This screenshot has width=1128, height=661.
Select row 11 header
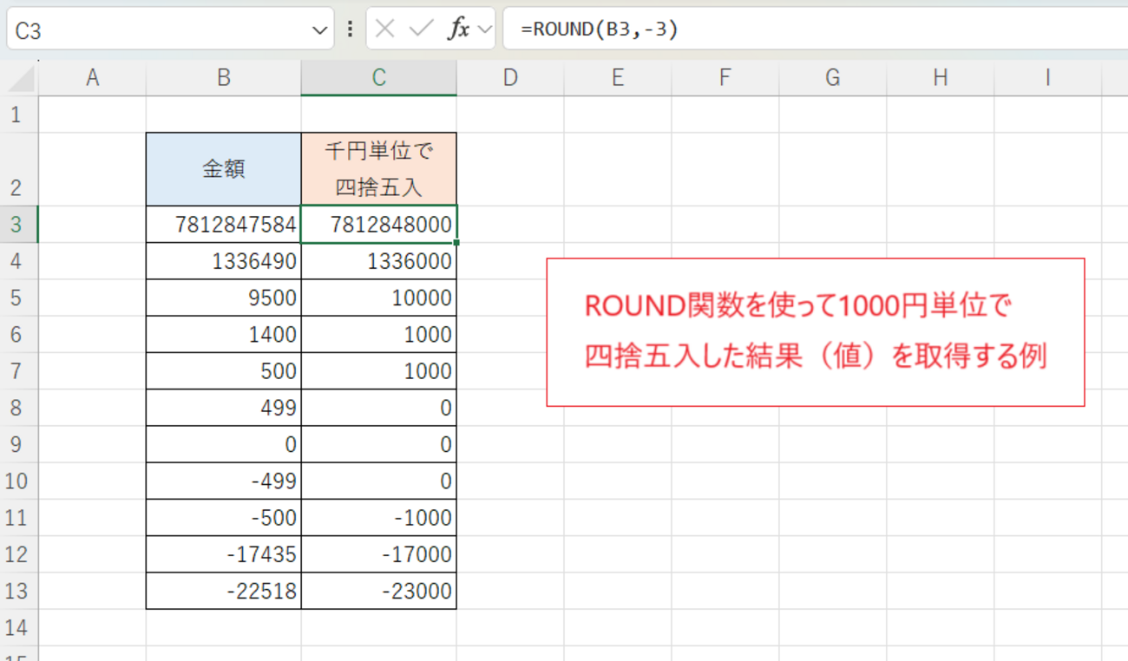19,518
